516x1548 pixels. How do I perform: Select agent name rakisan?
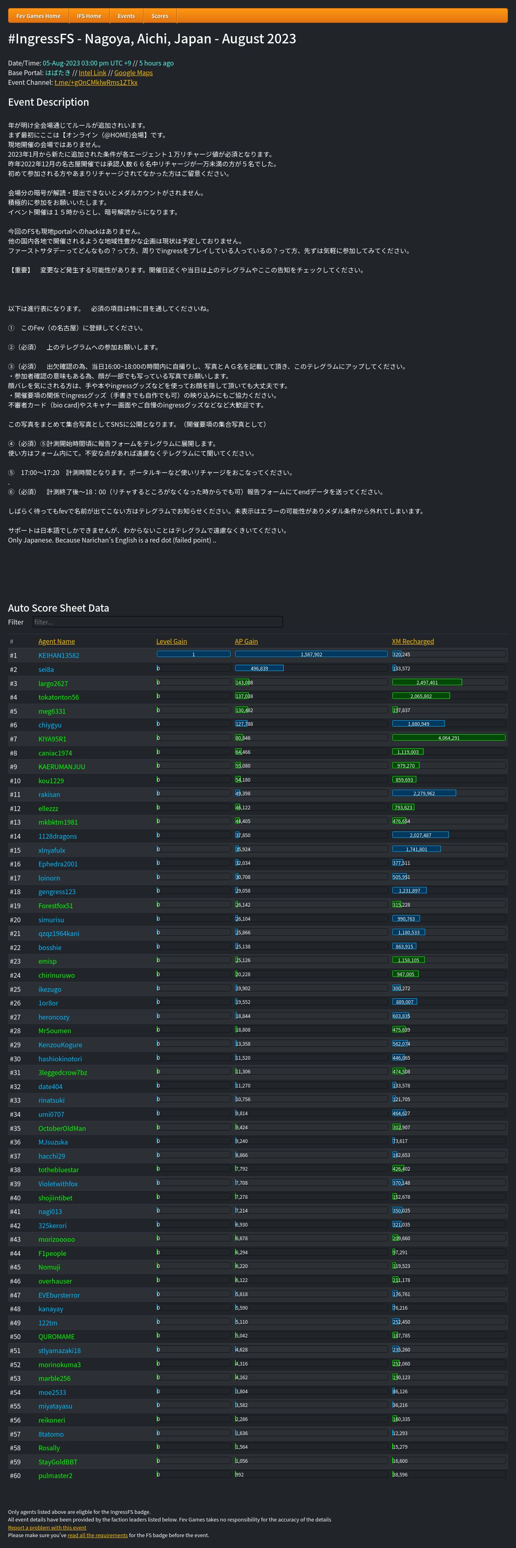pos(49,794)
